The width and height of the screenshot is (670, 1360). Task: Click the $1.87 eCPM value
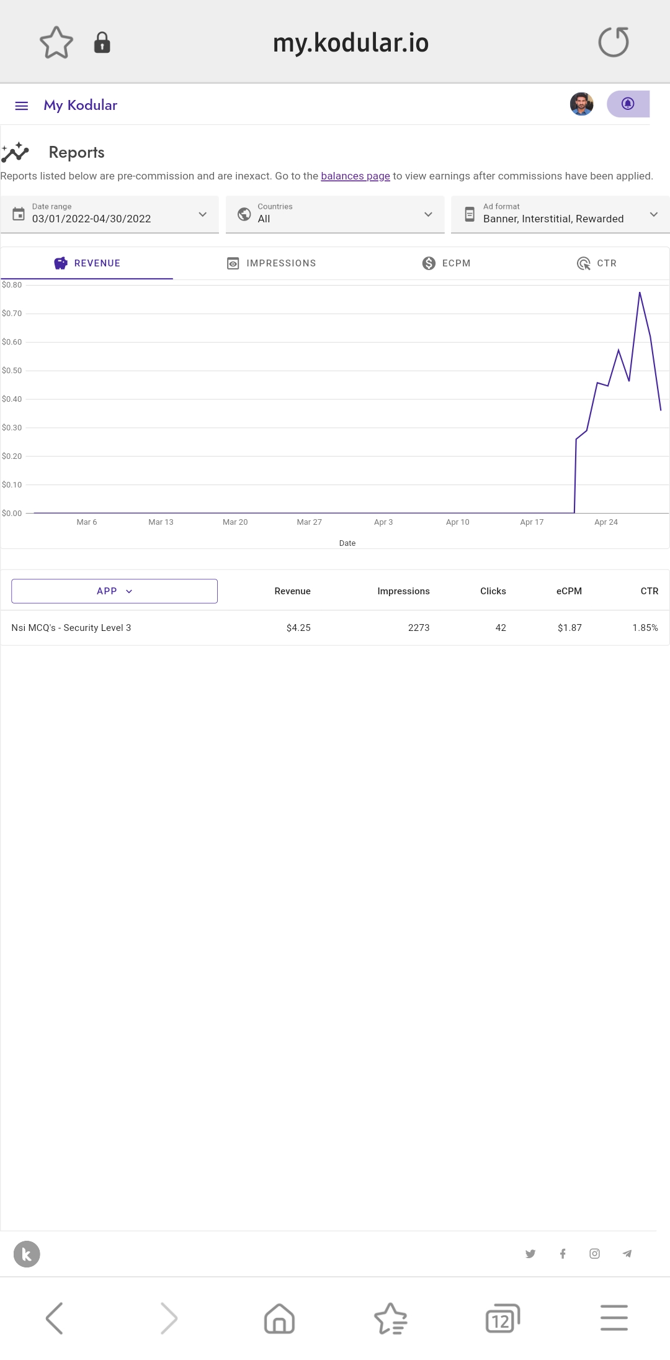point(570,628)
